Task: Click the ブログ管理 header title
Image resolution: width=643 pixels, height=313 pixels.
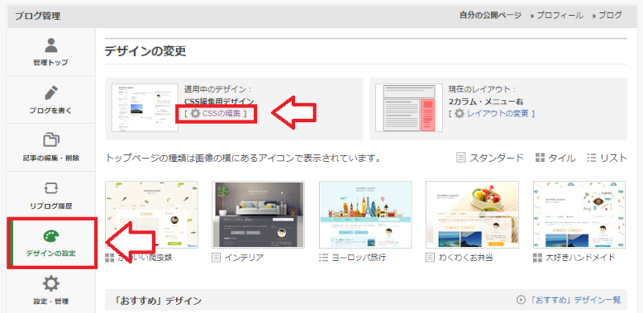Action: (x=38, y=16)
